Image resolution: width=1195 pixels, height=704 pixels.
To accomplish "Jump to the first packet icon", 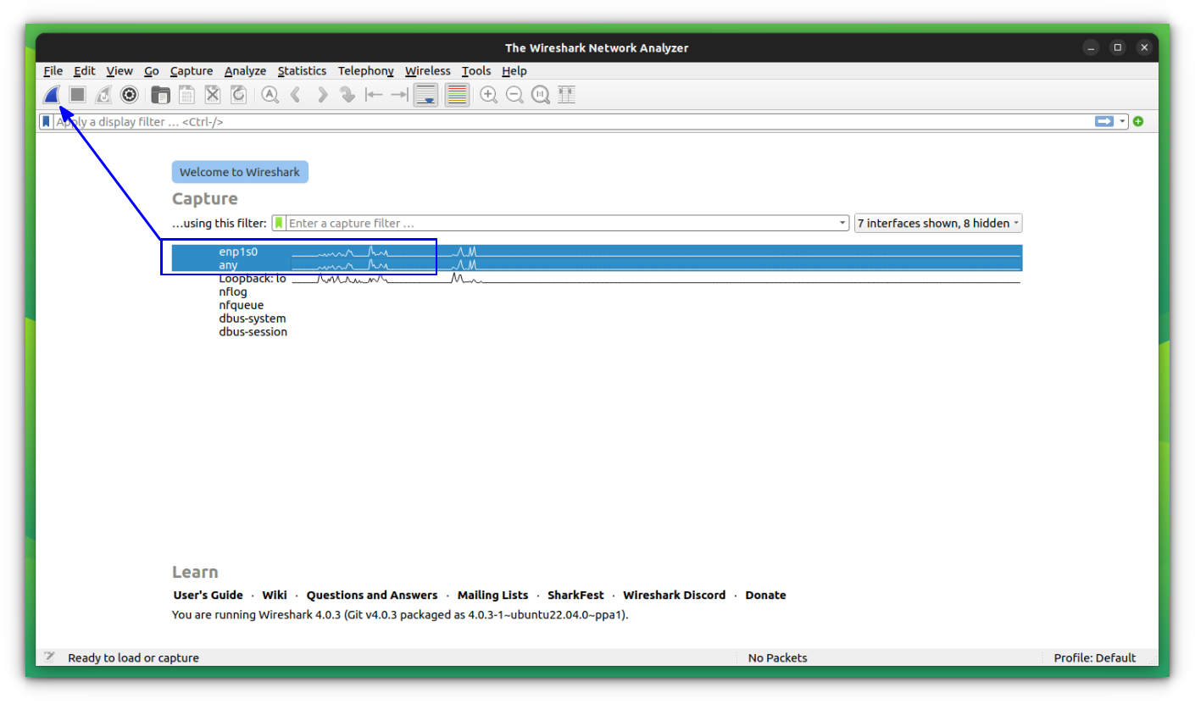I will 374,95.
